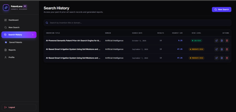The height and width of the screenshot is (112, 236).
Task: Select the Search History sidebar item
Action: 19,35
